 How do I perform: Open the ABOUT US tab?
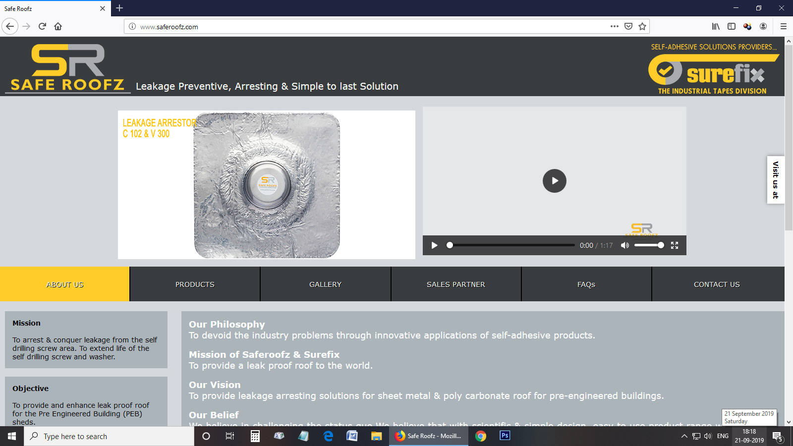point(65,284)
